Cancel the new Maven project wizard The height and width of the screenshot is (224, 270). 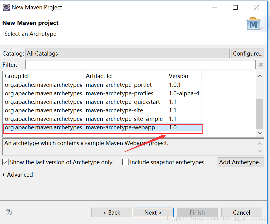(242, 212)
